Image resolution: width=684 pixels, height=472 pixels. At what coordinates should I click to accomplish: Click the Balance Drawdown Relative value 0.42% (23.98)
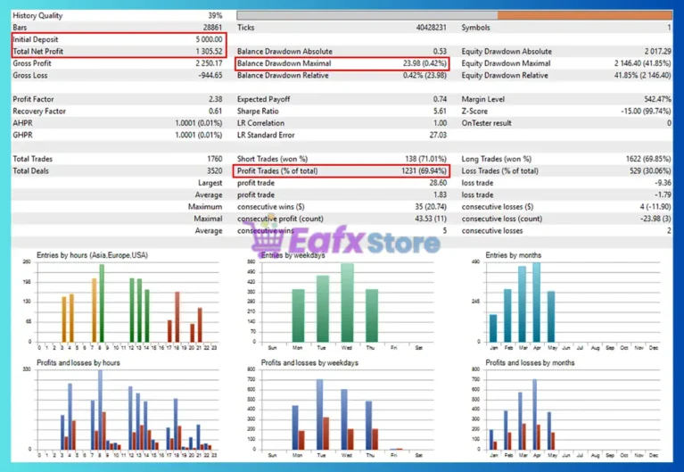click(424, 76)
